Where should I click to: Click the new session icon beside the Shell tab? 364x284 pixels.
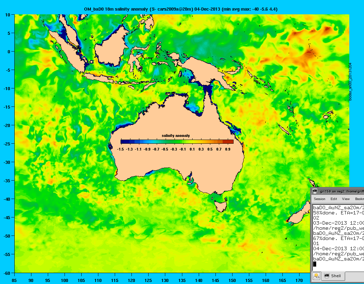point(317,276)
